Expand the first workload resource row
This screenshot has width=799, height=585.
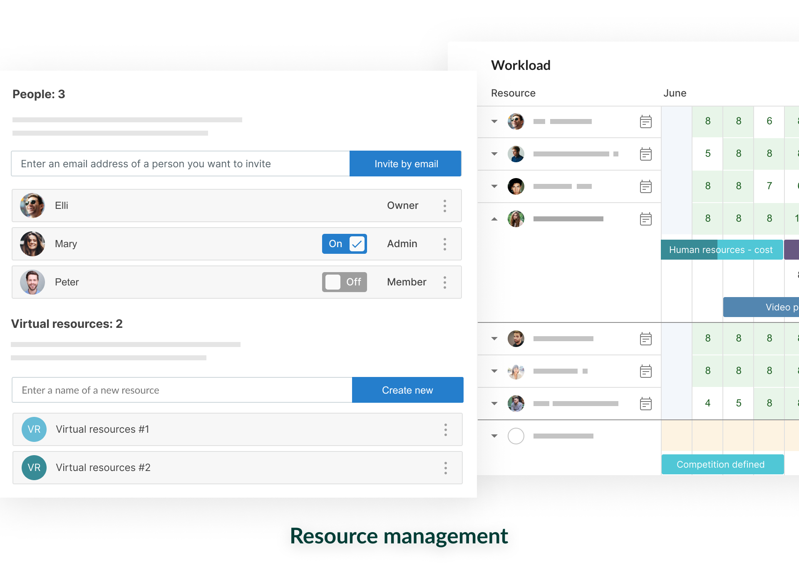coord(494,121)
